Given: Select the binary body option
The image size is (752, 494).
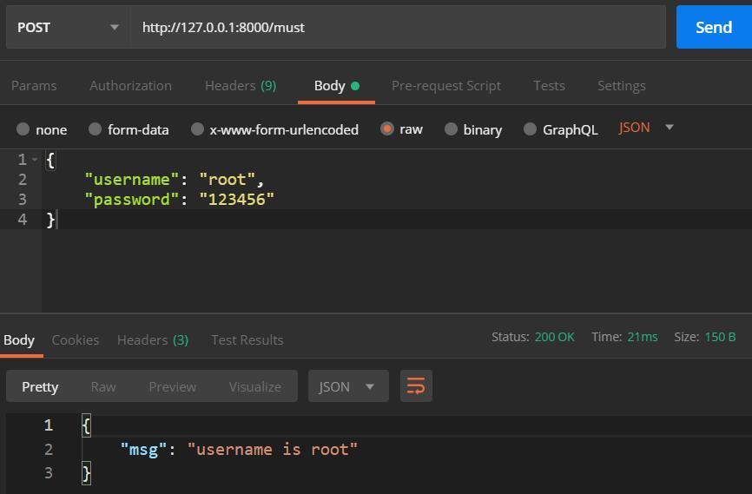Looking at the screenshot, I should pyautogui.click(x=451, y=129).
